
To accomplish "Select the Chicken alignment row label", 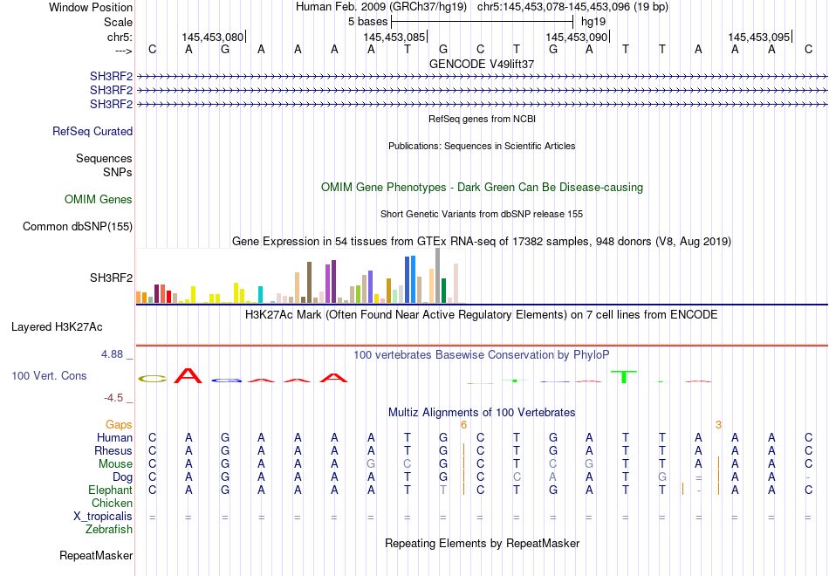I will (x=112, y=503).
